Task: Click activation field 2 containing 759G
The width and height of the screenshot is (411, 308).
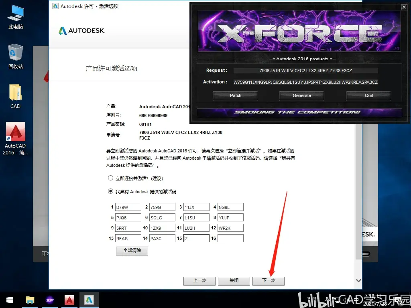Action: [x=162, y=207]
